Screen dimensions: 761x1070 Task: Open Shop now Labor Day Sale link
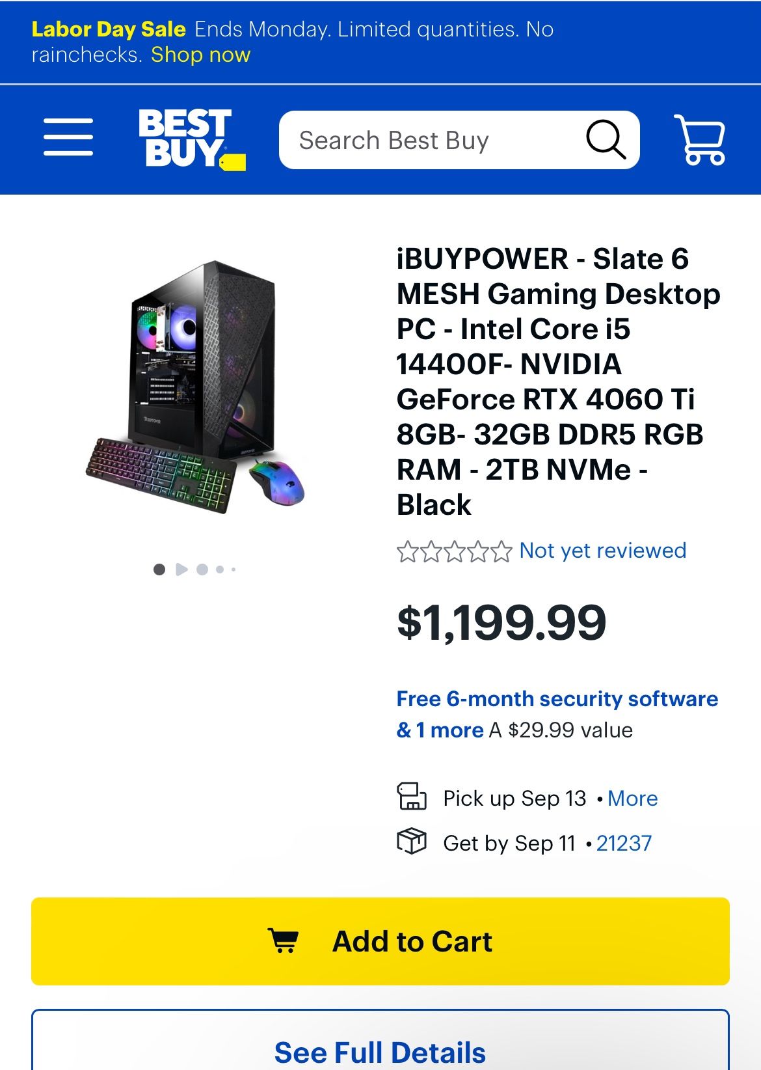[x=200, y=55]
